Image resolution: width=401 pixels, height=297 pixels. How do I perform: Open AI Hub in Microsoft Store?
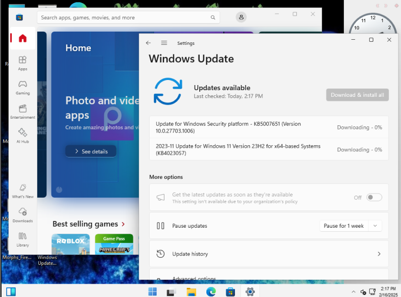(x=22, y=136)
